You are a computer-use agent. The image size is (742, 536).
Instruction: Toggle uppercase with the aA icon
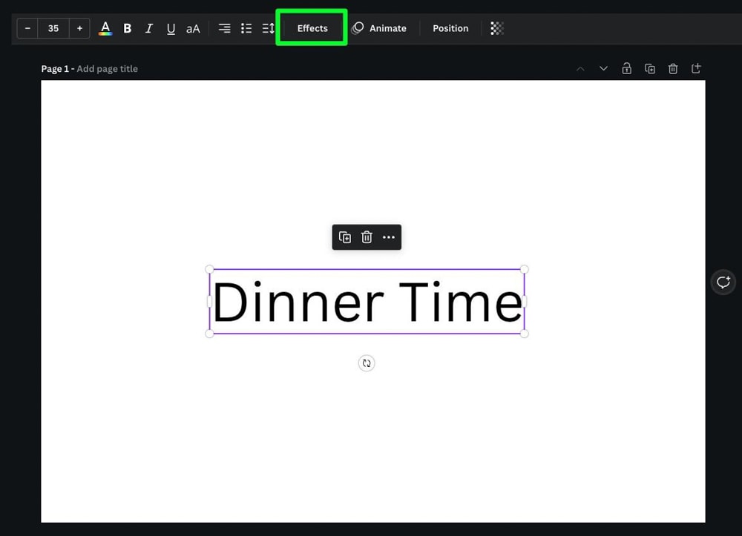point(193,28)
